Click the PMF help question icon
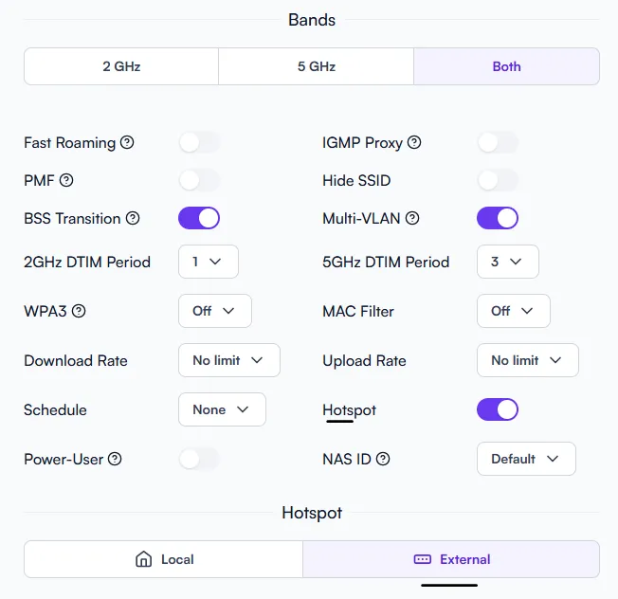Screen dimensions: 618x599 coord(66,180)
